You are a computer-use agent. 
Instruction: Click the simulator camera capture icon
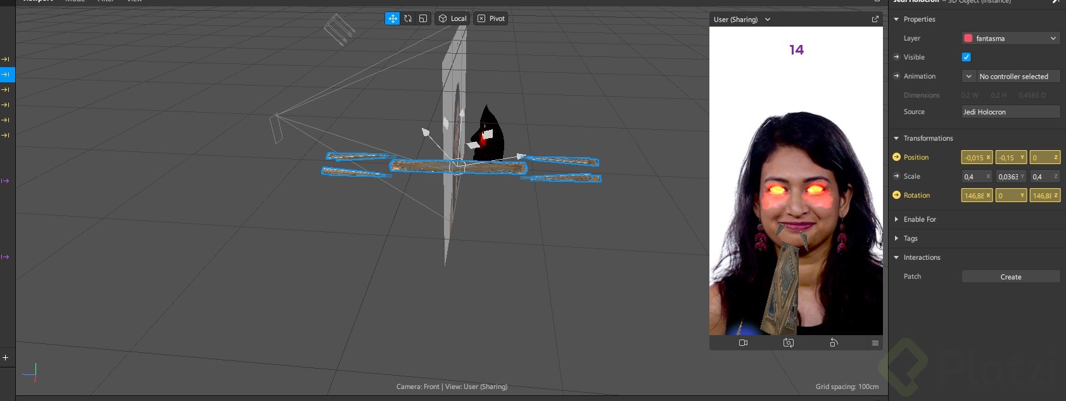(789, 343)
